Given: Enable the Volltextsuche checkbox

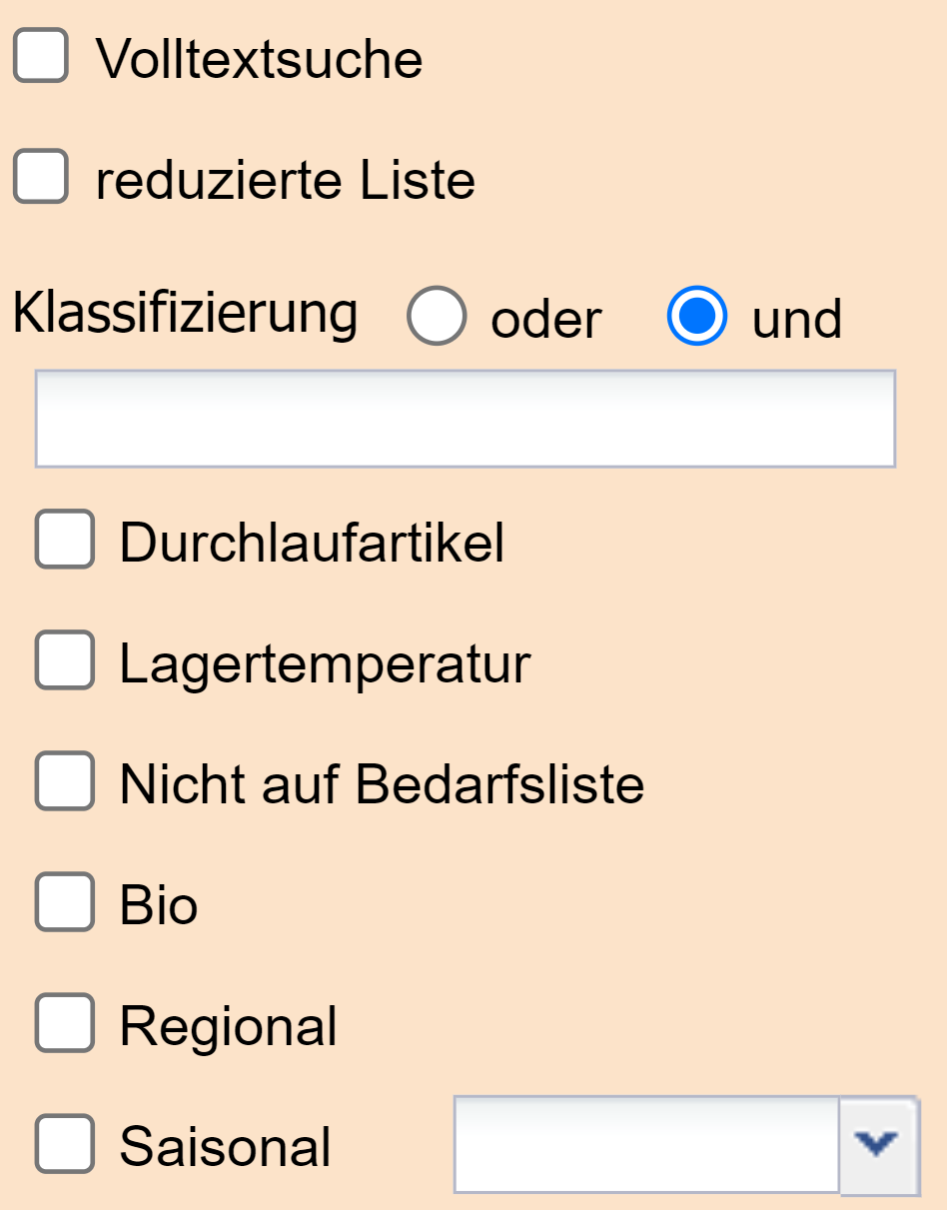Looking at the screenshot, I should (x=41, y=56).
